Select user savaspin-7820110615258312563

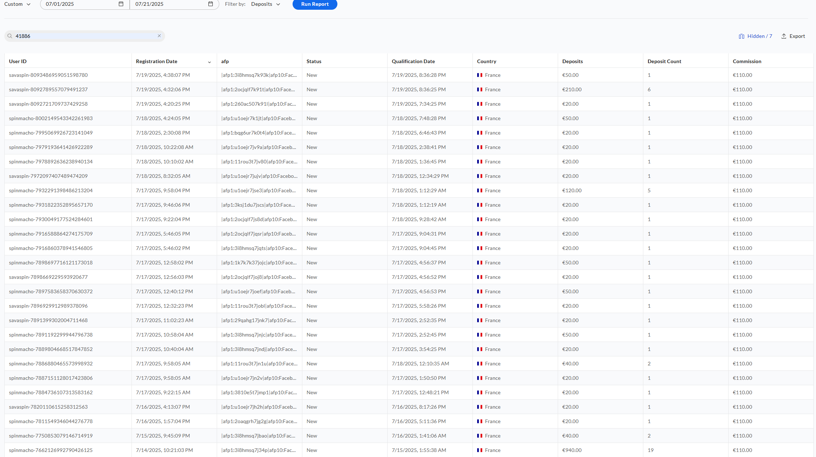point(48,407)
